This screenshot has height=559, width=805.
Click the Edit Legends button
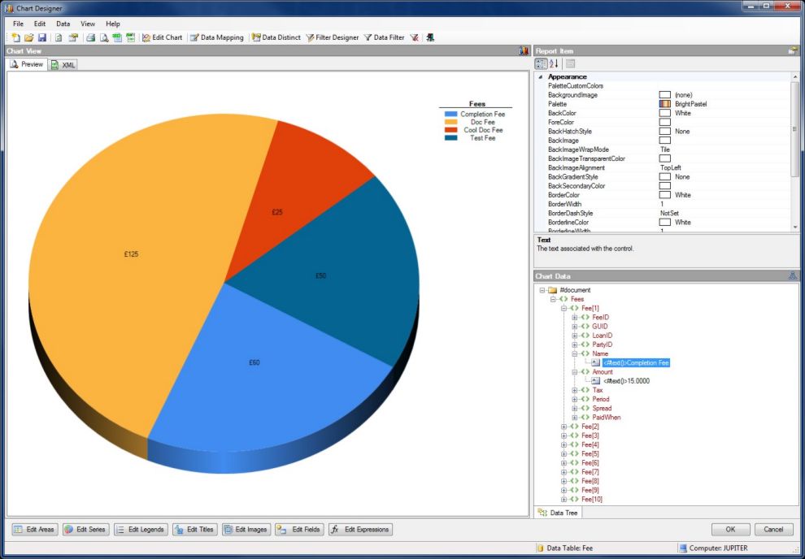[141, 530]
